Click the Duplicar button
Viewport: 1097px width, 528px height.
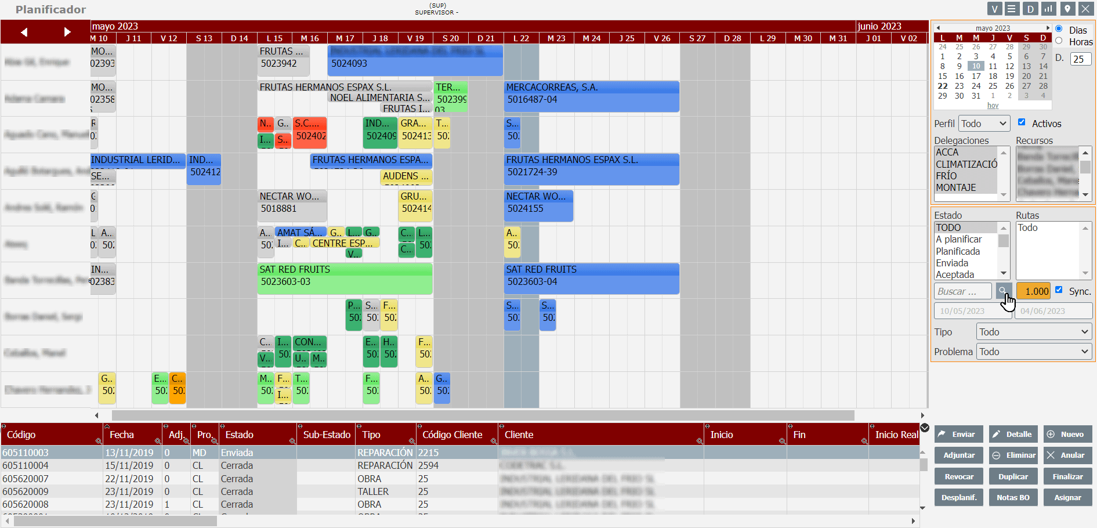tap(1013, 476)
